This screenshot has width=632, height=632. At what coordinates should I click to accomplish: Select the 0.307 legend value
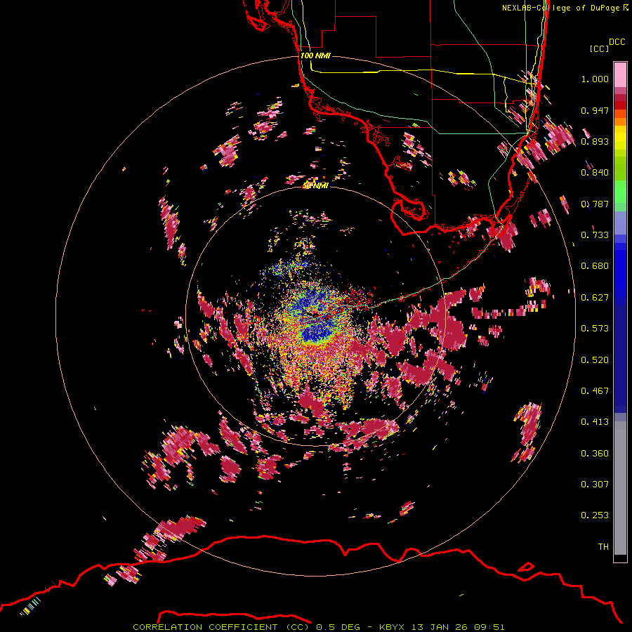pos(595,485)
